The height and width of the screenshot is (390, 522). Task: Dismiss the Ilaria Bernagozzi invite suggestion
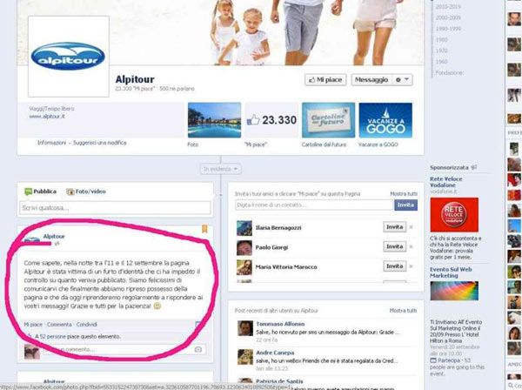412,227
